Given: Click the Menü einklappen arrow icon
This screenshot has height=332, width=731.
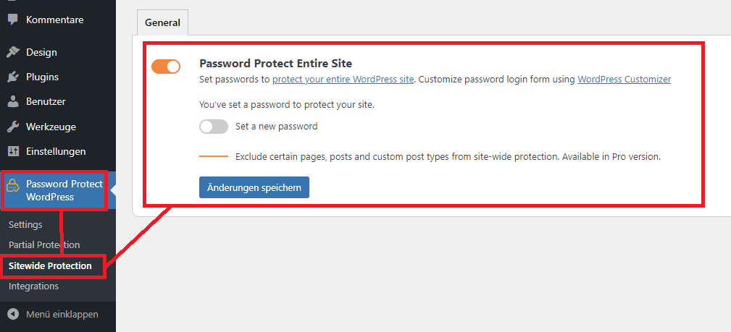Looking at the screenshot, I should [x=12, y=314].
